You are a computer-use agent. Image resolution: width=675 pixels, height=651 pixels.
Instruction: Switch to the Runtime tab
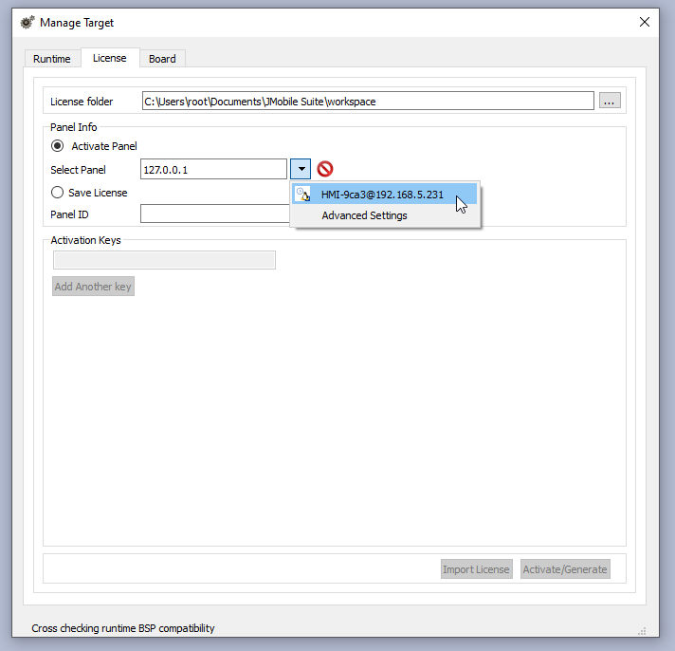point(52,59)
